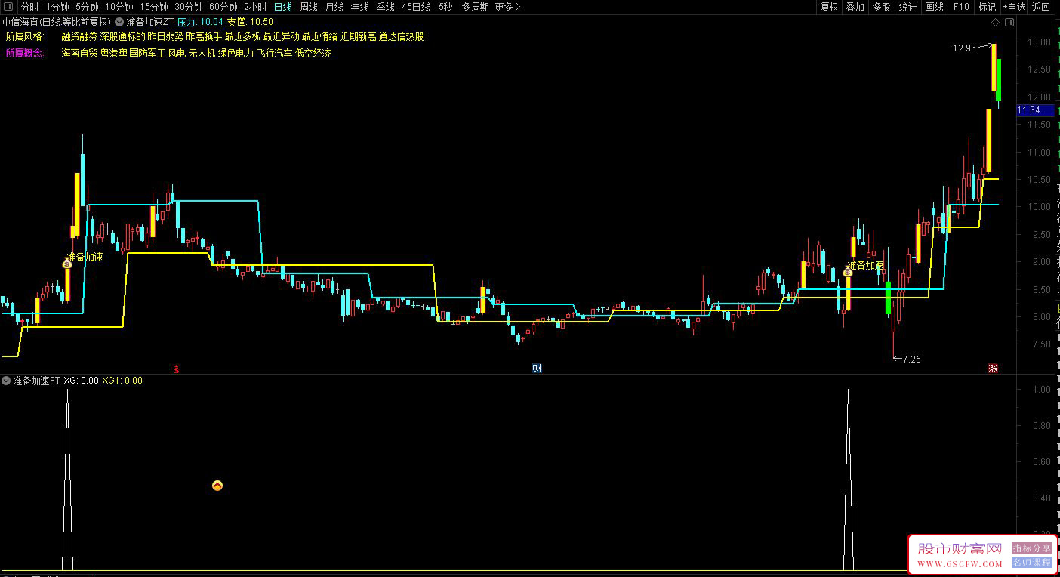Click the 昨高换手 style tag
Screen dimensions: 1060x577
pyautogui.click(x=204, y=36)
